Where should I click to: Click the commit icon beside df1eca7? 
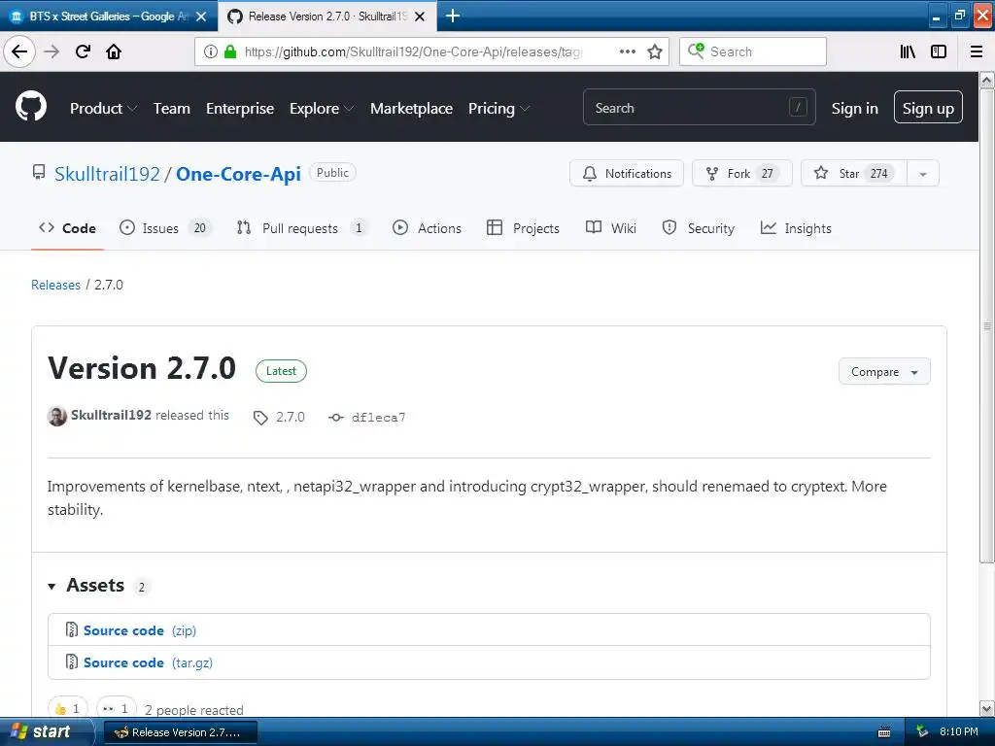click(x=335, y=418)
